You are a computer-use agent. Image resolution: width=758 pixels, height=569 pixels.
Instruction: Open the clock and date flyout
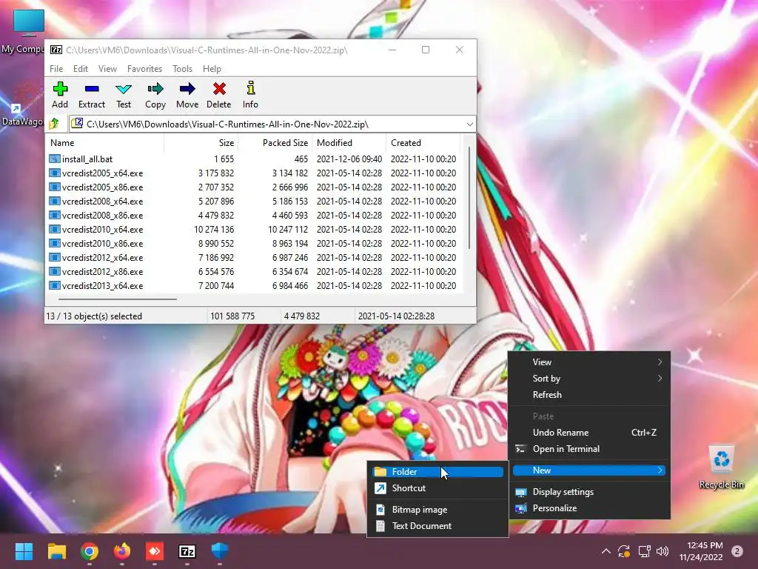coord(701,551)
